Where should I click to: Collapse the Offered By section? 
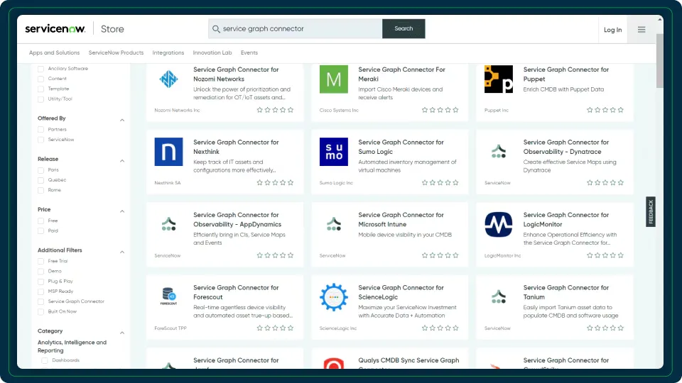122,120
